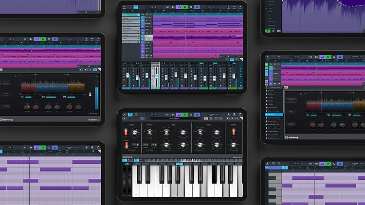The width and height of the screenshot is (365, 205).
Task: Click the OSC 1 waveform selector knob
Action: [166, 132]
